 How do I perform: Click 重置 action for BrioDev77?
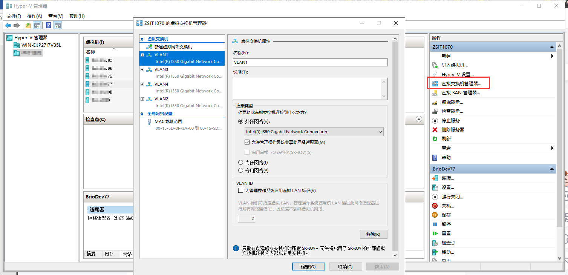446,234
